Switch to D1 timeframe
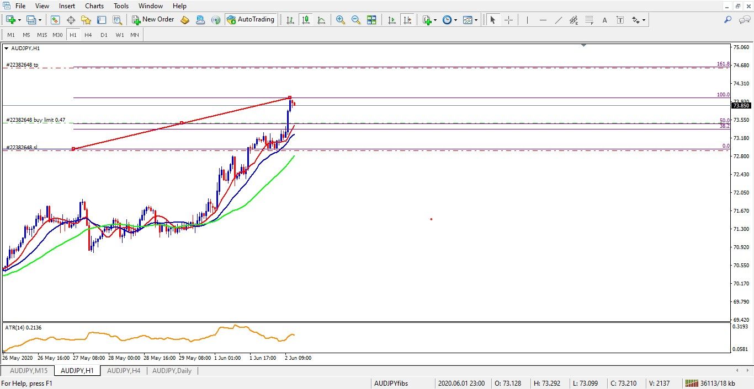 point(104,35)
